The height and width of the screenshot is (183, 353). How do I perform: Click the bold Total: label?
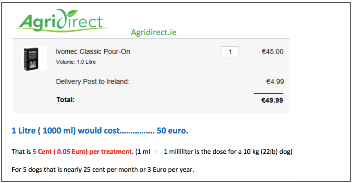(65, 100)
